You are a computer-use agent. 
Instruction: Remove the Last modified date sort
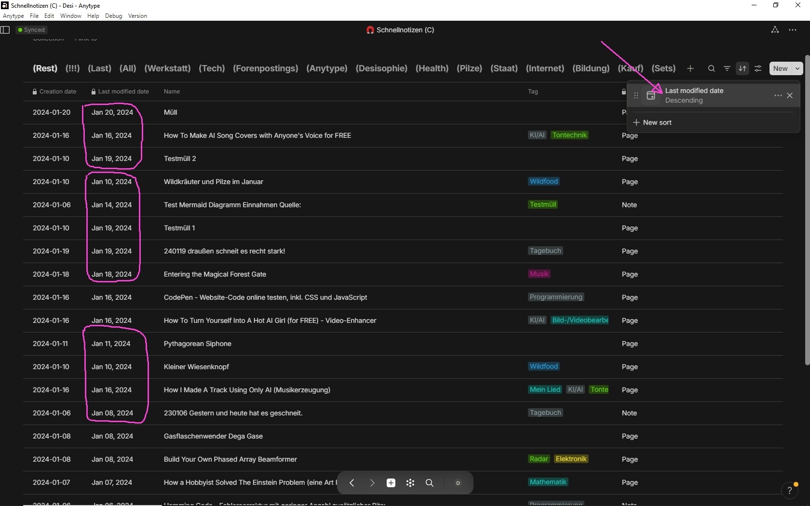[x=790, y=95]
